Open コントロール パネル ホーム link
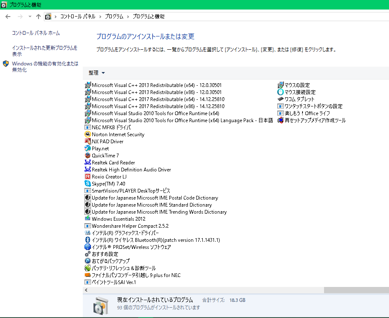This screenshot has width=389, height=318. click(36, 33)
